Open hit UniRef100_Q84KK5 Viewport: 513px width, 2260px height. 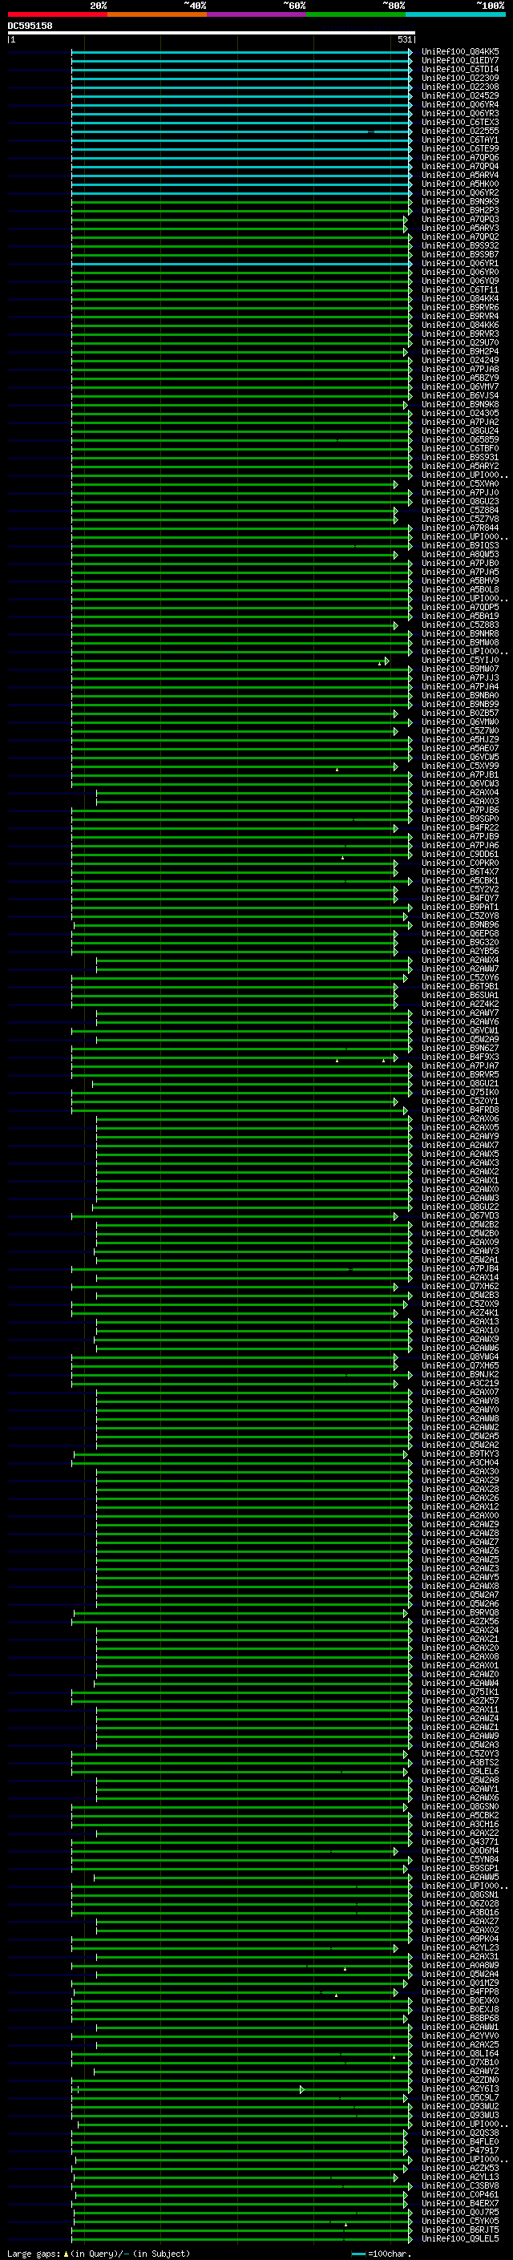(x=460, y=52)
